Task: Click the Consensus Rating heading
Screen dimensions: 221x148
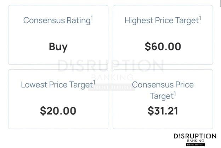Action: [x=57, y=20]
